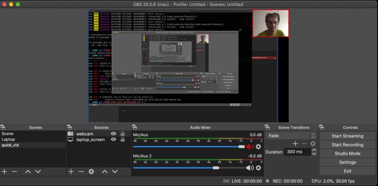
Task: Remove selected source with minus icon
Action: [81, 172]
